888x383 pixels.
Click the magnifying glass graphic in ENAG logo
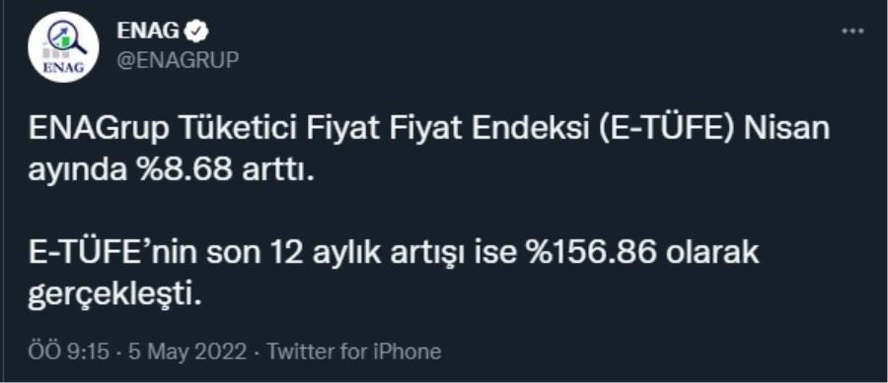point(67,37)
